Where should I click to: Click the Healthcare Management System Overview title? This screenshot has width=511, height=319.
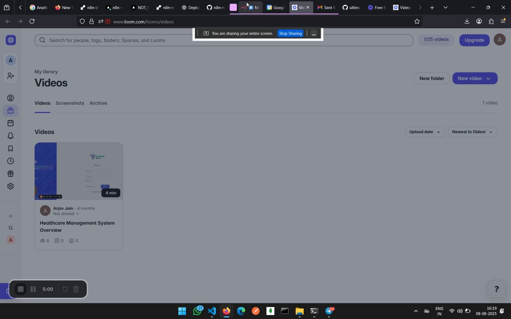pyautogui.click(x=77, y=226)
